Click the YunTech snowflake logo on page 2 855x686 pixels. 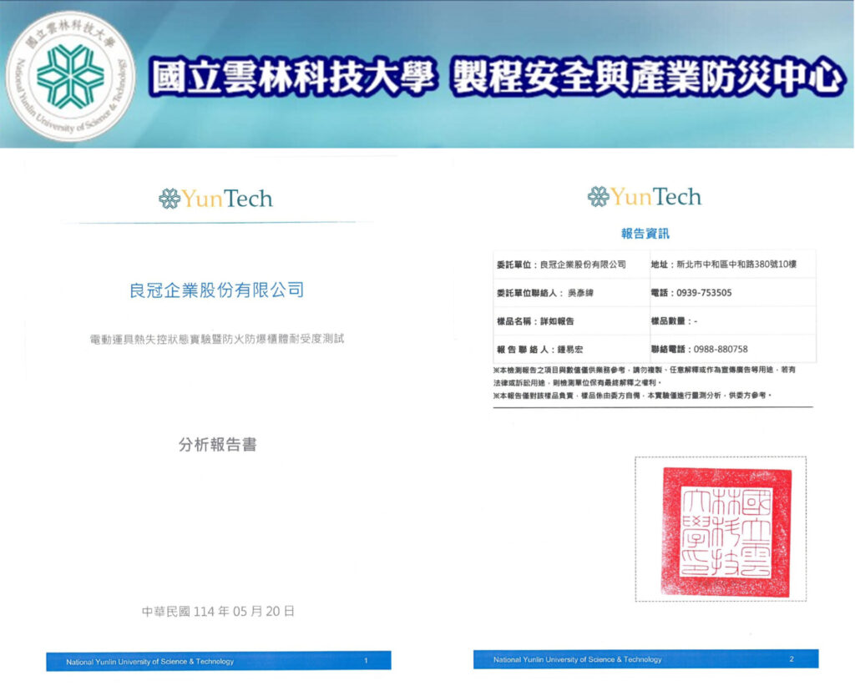point(598,197)
